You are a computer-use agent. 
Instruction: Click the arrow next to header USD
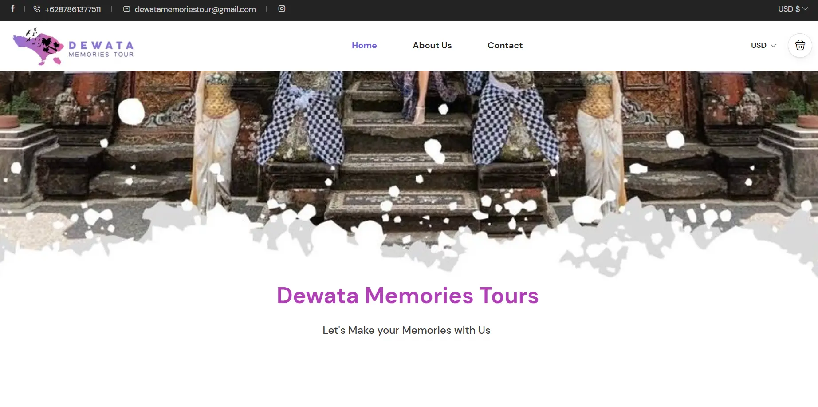tap(773, 45)
